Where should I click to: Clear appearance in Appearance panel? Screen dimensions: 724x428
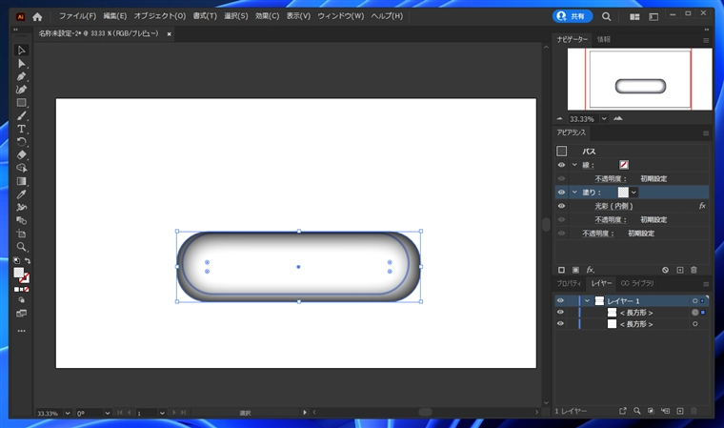click(x=665, y=270)
